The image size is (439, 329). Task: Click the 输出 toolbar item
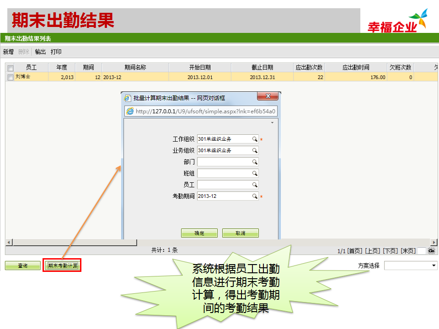coord(39,52)
